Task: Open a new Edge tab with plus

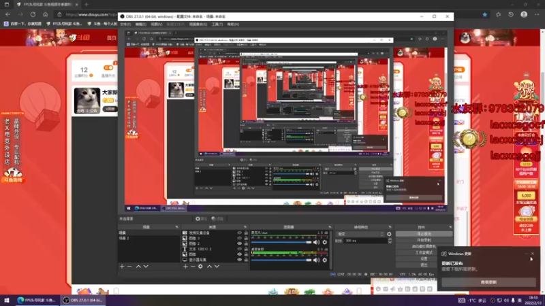Action: click(x=87, y=5)
